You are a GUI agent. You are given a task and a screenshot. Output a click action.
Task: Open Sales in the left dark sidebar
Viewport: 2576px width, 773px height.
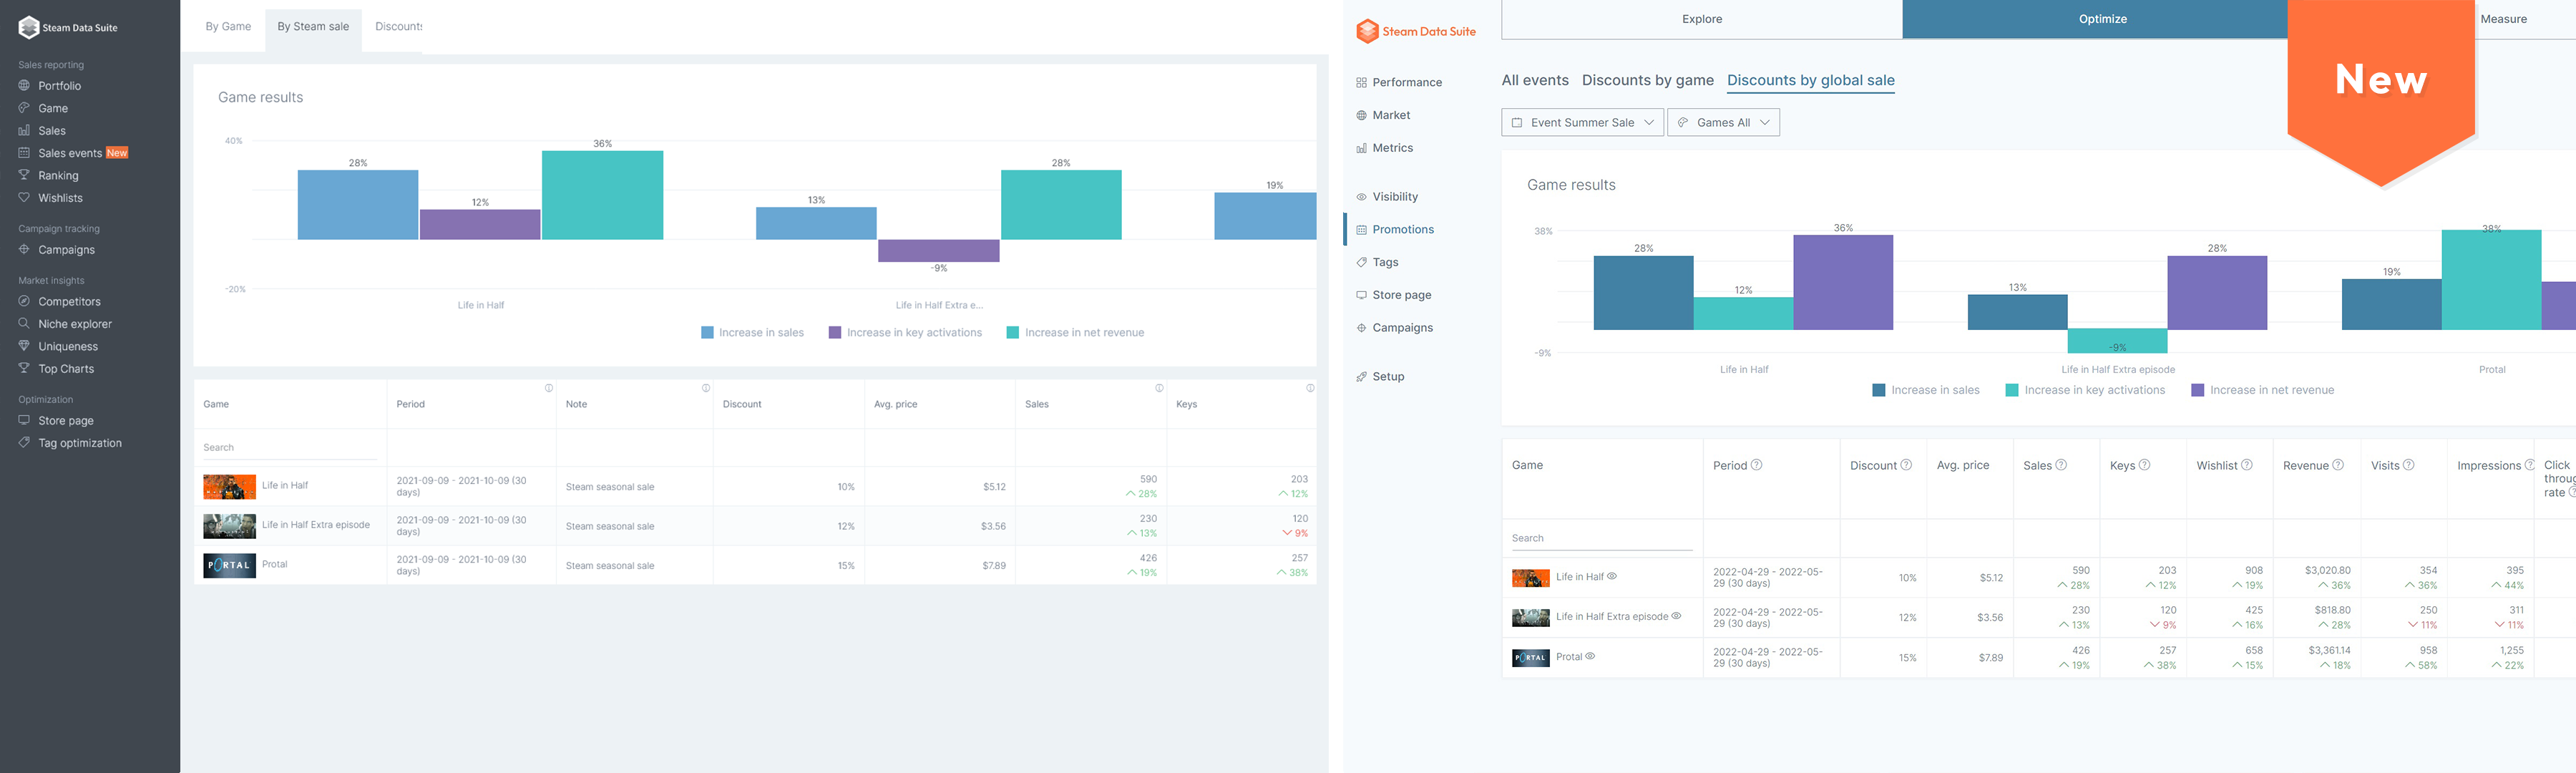(x=52, y=131)
